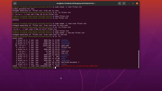The image size is (162, 91).
Task: Click the 'sudo chown -c root filter.txt' command
Action: pos(68,7)
